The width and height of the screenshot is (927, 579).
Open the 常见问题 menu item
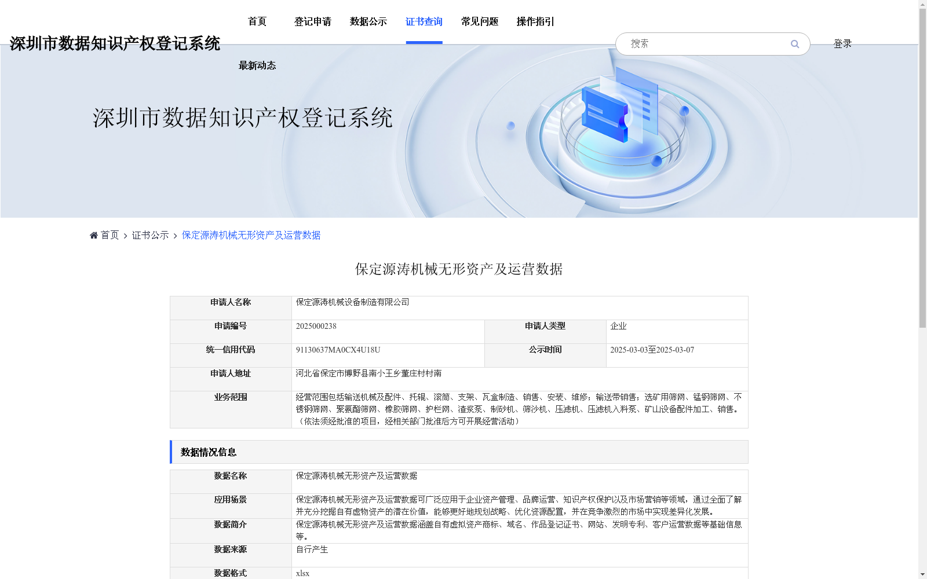[480, 22]
